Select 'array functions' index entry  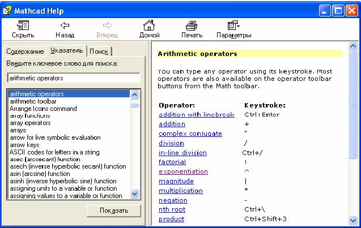[29, 115]
